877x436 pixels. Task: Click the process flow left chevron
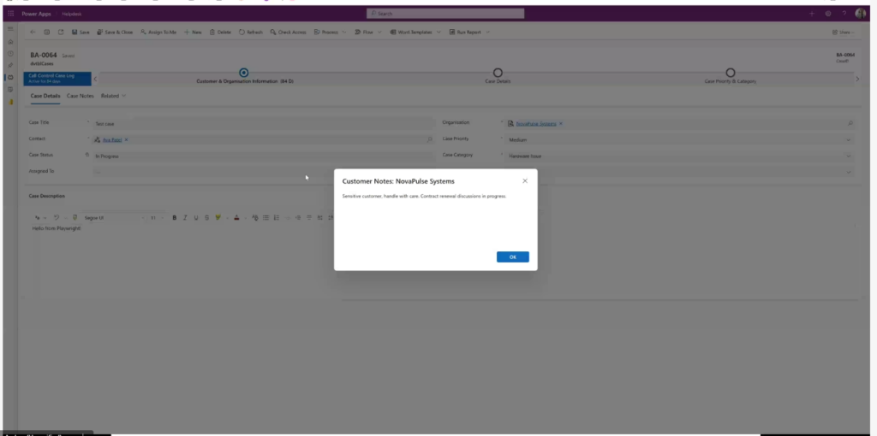95,79
